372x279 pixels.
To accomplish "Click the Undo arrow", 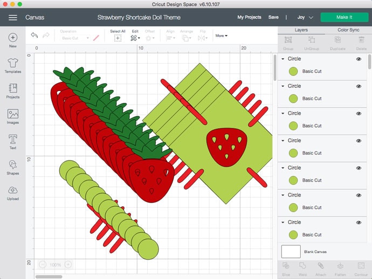I will tap(35, 36).
